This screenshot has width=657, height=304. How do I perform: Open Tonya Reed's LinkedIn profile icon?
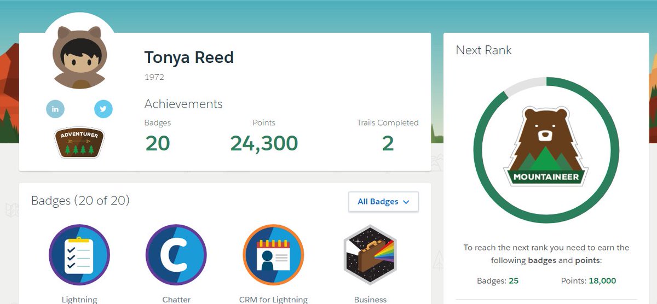click(55, 109)
